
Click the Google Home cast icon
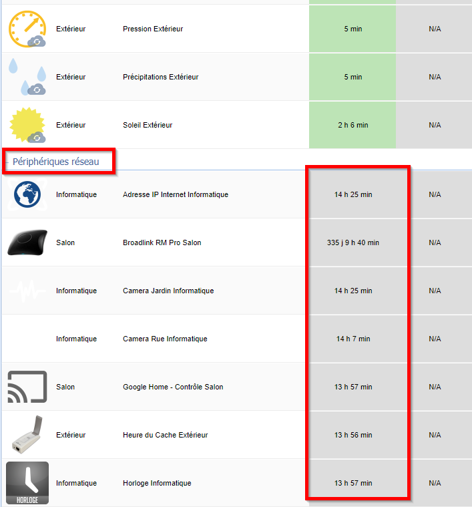coord(27,387)
